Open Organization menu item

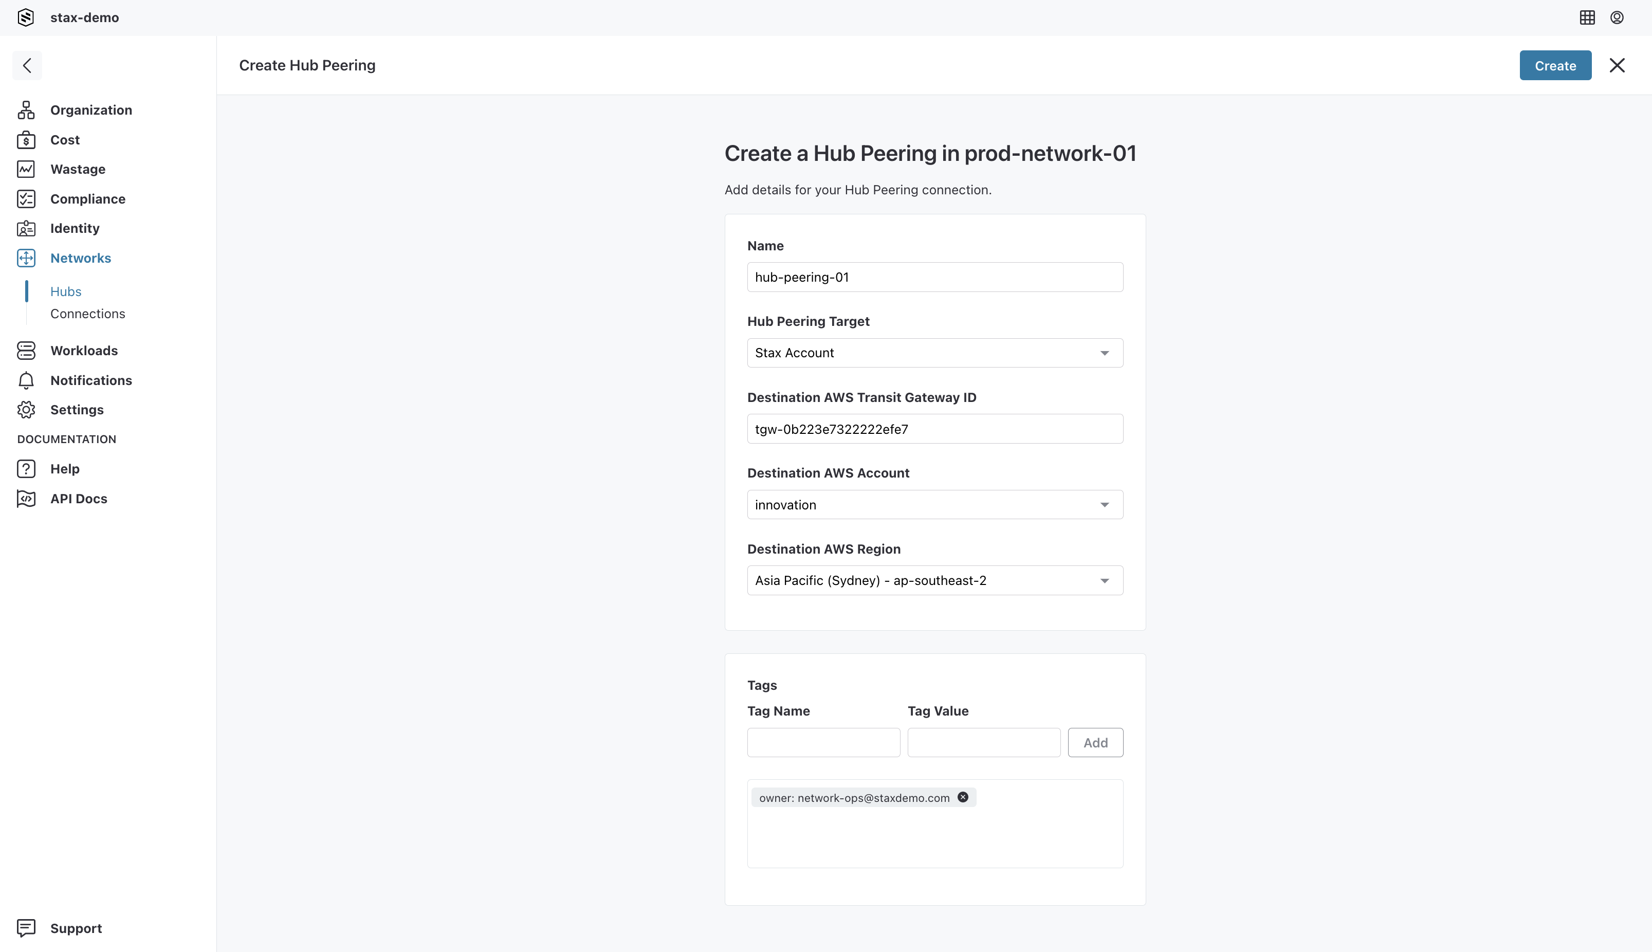point(91,110)
